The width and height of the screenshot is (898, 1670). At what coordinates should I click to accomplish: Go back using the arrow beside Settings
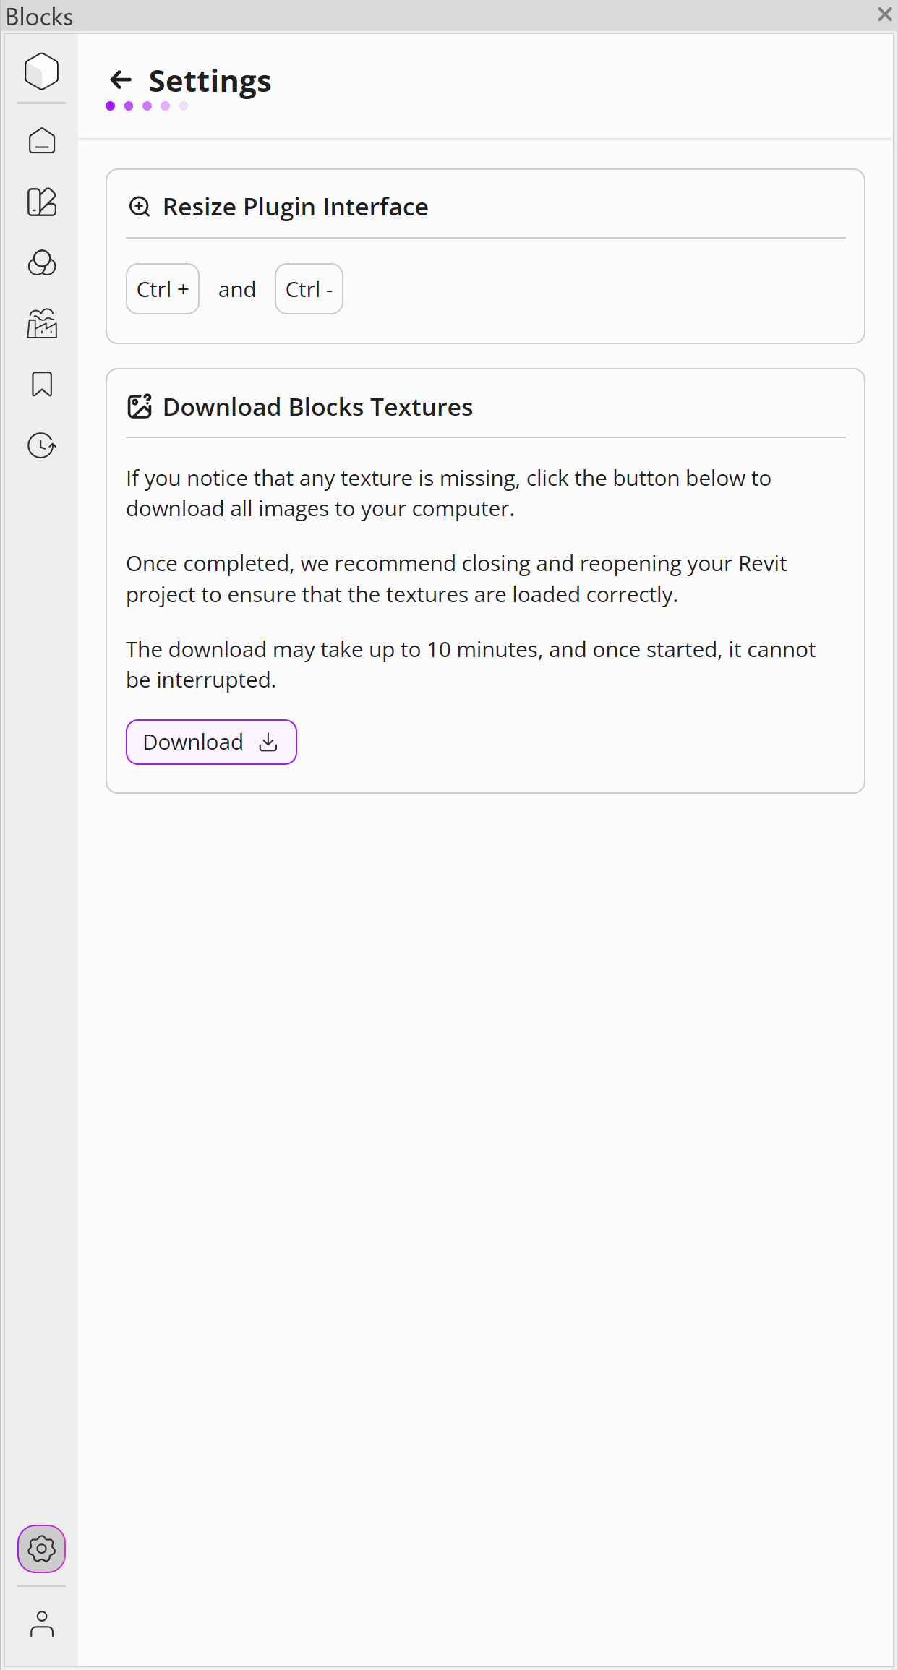tap(121, 80)
